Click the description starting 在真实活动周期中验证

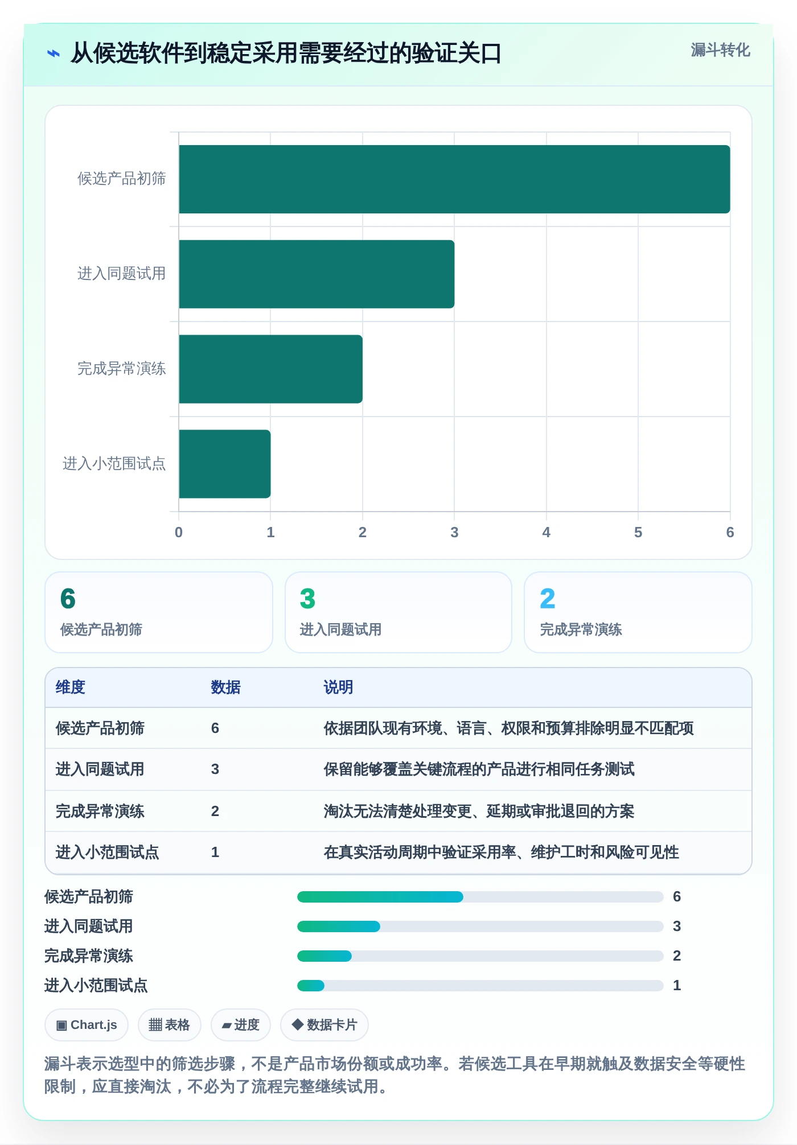click(502, 852)
